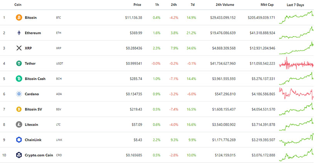View Tether's red 7-day sparkline chart
The height and width of the screenshot is (163, 316).
[299, 63]
